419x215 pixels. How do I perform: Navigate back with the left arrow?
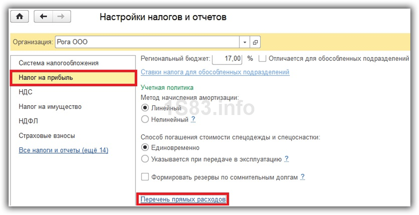[43, 17]
